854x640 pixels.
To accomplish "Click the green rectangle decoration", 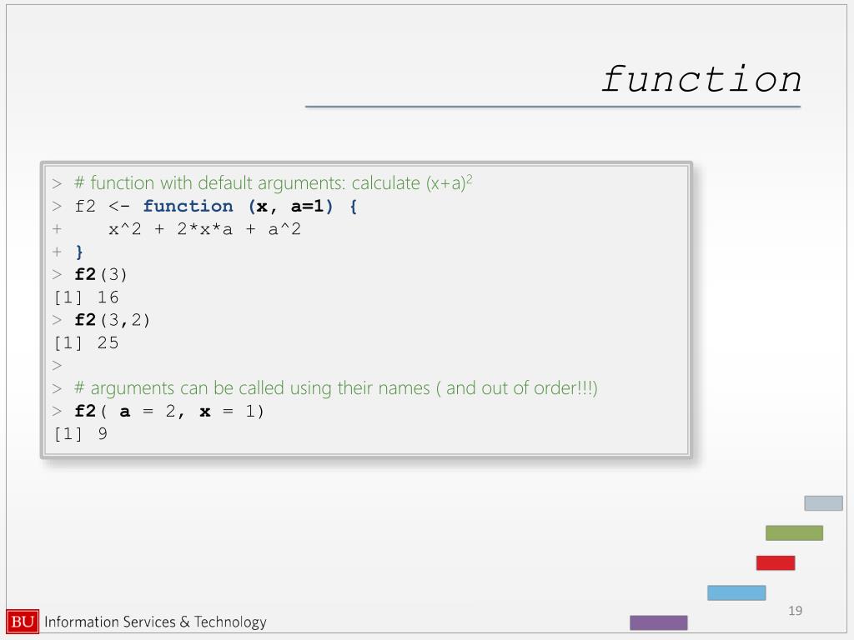I will tap(794, 532).
